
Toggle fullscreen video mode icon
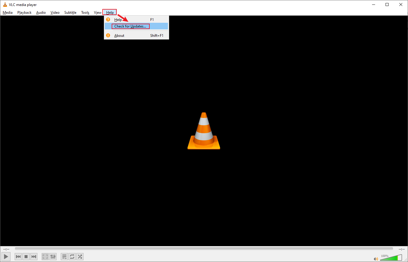[x=45, y=256]
